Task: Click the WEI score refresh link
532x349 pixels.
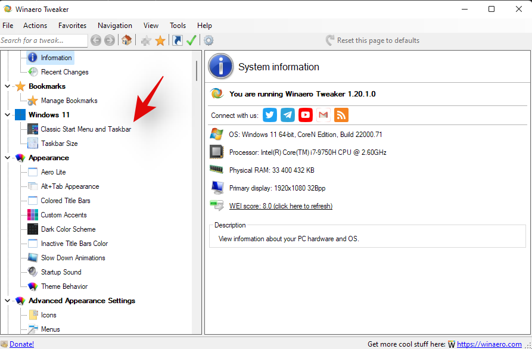Action: point(281,206)
